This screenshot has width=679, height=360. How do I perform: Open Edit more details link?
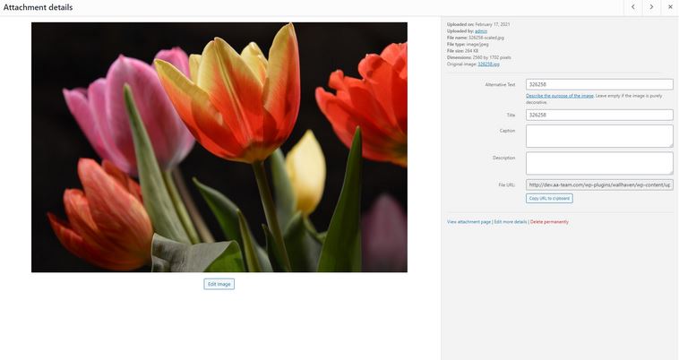click(x=510, y=221)
